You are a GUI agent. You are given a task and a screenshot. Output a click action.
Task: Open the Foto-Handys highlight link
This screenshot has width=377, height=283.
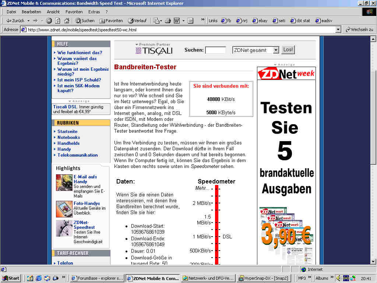(x=87, y=203)
